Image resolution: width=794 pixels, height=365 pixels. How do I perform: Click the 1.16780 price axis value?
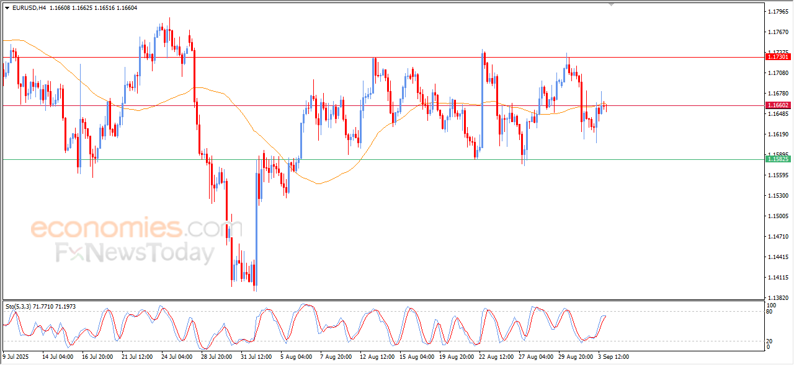click(x=778, y=94)
